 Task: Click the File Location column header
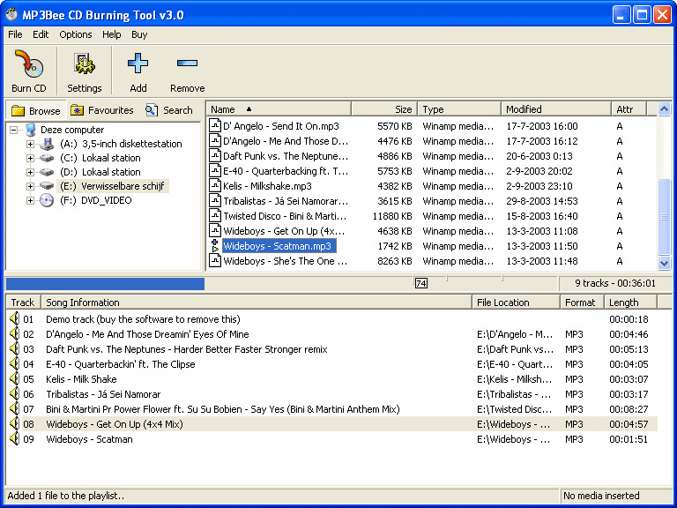(x=517, y=303)
